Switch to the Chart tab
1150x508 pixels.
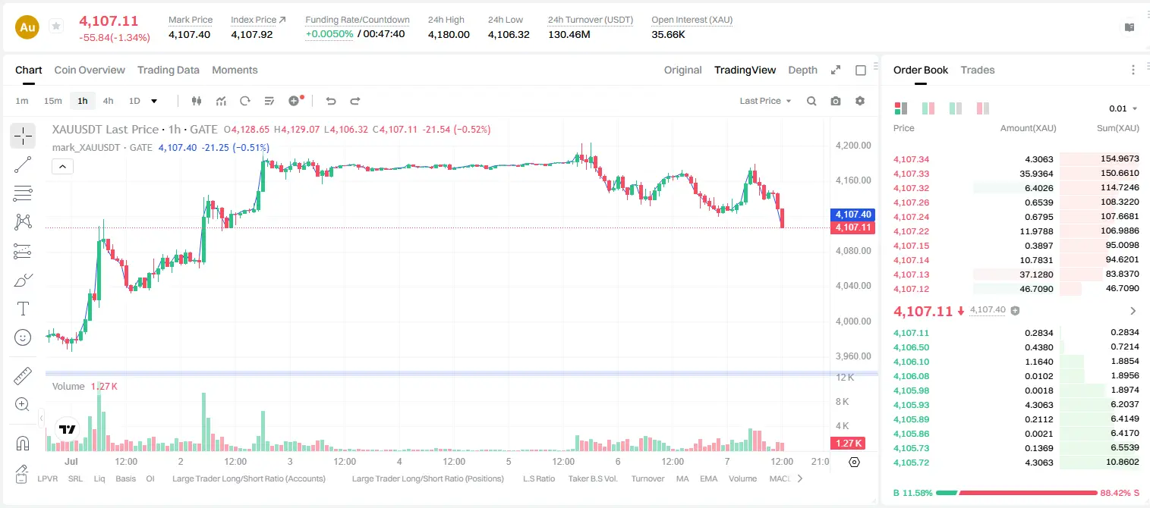coord(29,70)
